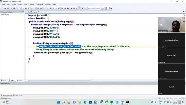Open web browser globe icon
Viewport: 186px width, 105px height.
51,8
